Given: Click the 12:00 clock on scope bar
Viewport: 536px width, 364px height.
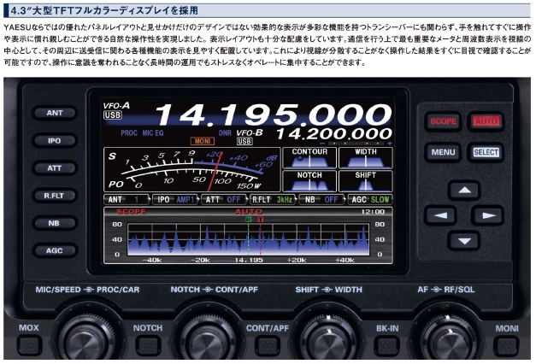Looking at the screenshot, I should click(373, 212).
